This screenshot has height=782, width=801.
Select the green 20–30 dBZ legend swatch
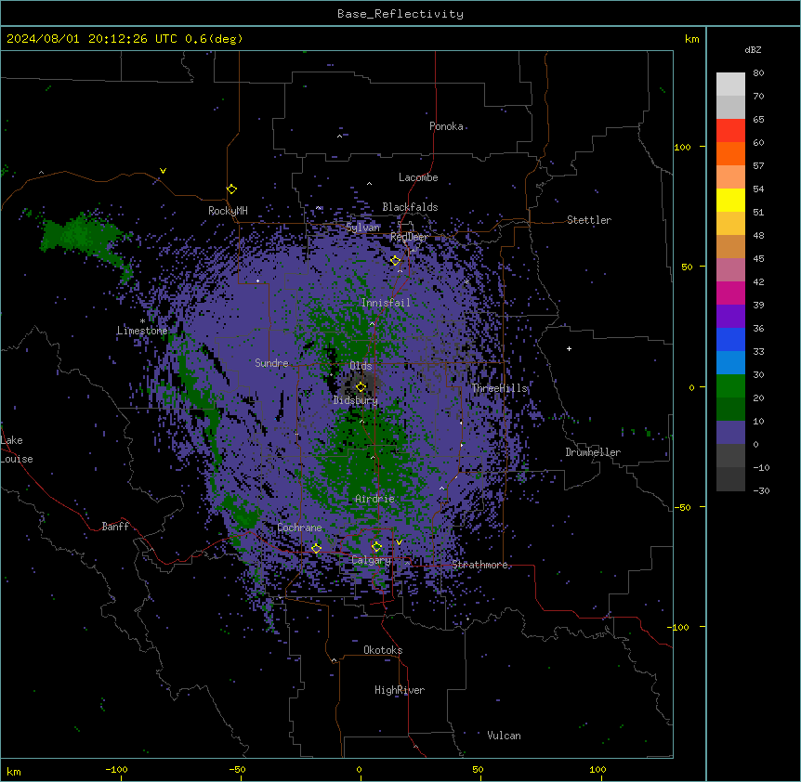coord(730,386)
